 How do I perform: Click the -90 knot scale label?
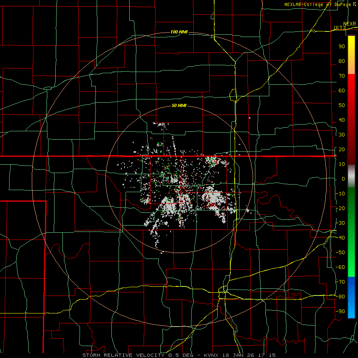(x=340, y=311)
